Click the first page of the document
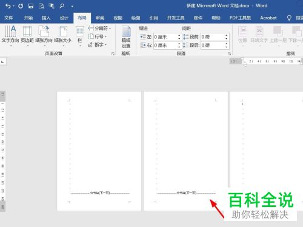This screenshot has width=303, height=227. click(x=99, y=151)
